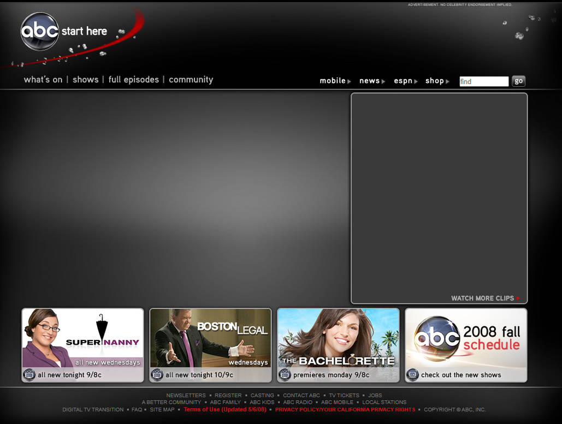Screen dimensions: 562x424
Task: Click the go search button
Action: [x=518, y=81]
